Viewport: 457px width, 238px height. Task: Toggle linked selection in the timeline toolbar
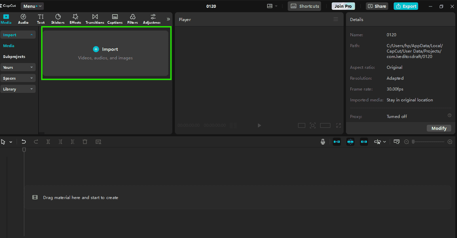click(364, 141)
